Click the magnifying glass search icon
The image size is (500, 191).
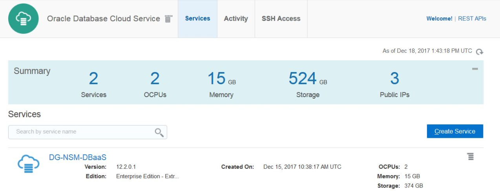pos(159,132)
